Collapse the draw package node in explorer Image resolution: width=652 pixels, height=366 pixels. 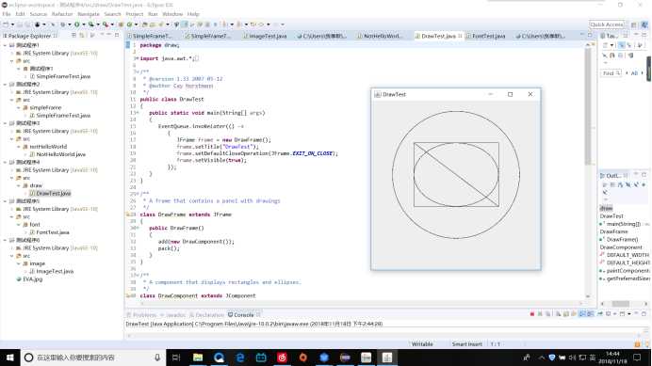coord(19,185)
